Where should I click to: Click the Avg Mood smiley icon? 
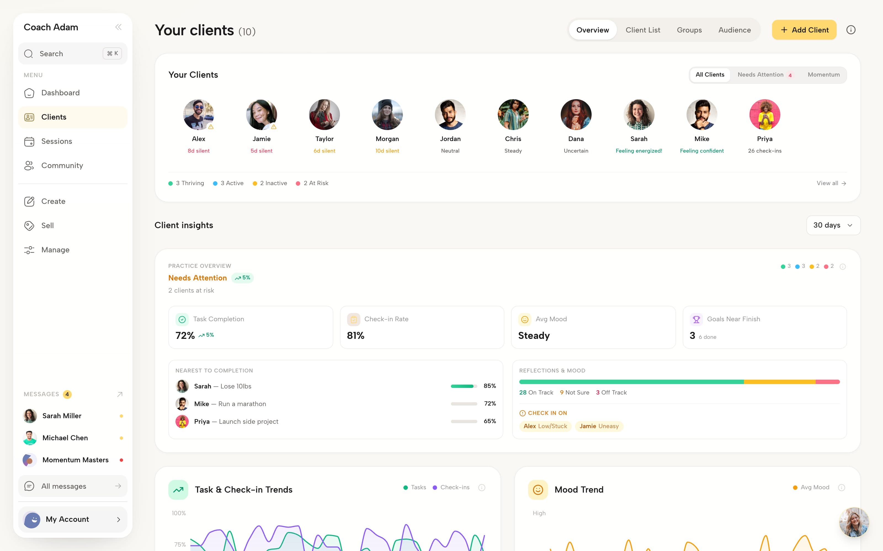click(x=525, y=319)
